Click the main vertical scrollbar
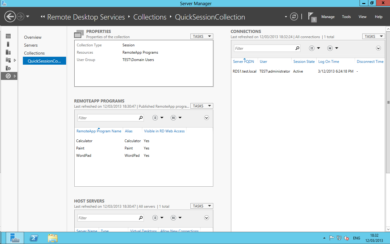390x244 pixels. [388, 102]
